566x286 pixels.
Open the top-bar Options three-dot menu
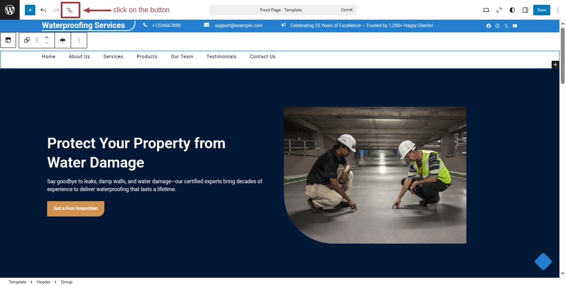558,10
